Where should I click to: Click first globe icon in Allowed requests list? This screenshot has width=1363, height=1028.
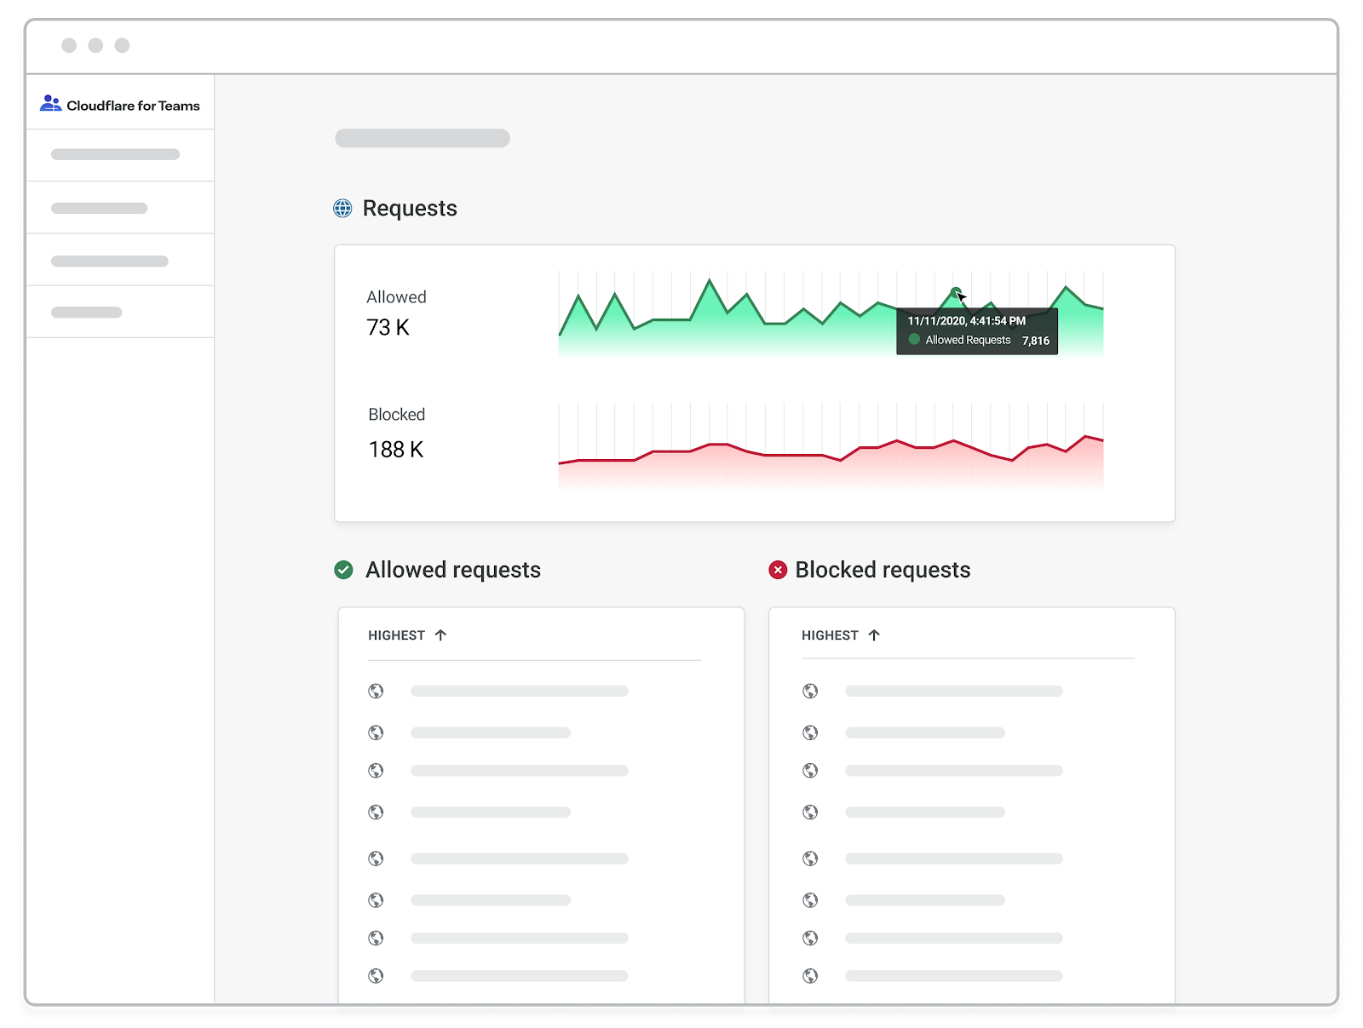[x=376, y=691]
